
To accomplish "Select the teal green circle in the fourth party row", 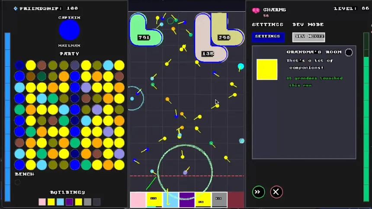I will (53, 98).
